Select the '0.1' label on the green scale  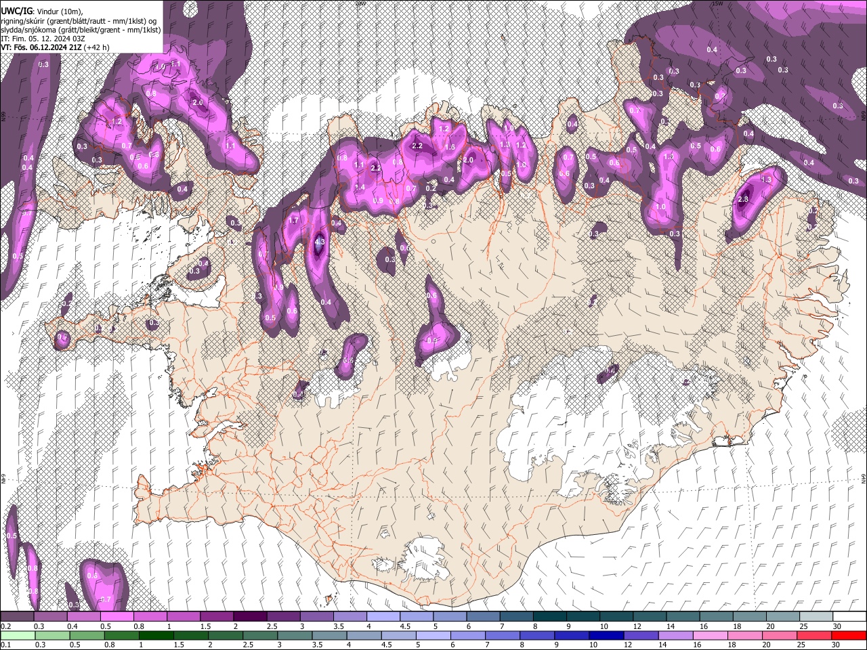point(5,645)
